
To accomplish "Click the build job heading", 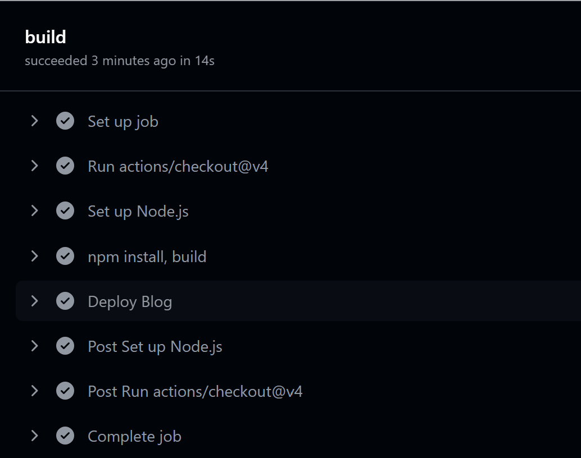I will coord(46,37).
